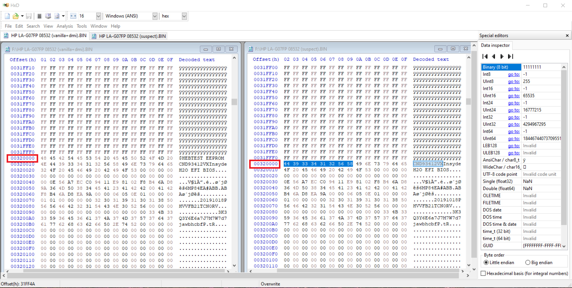
Task: Open main memory (RAM chip) icon
Action: point(39,16)
